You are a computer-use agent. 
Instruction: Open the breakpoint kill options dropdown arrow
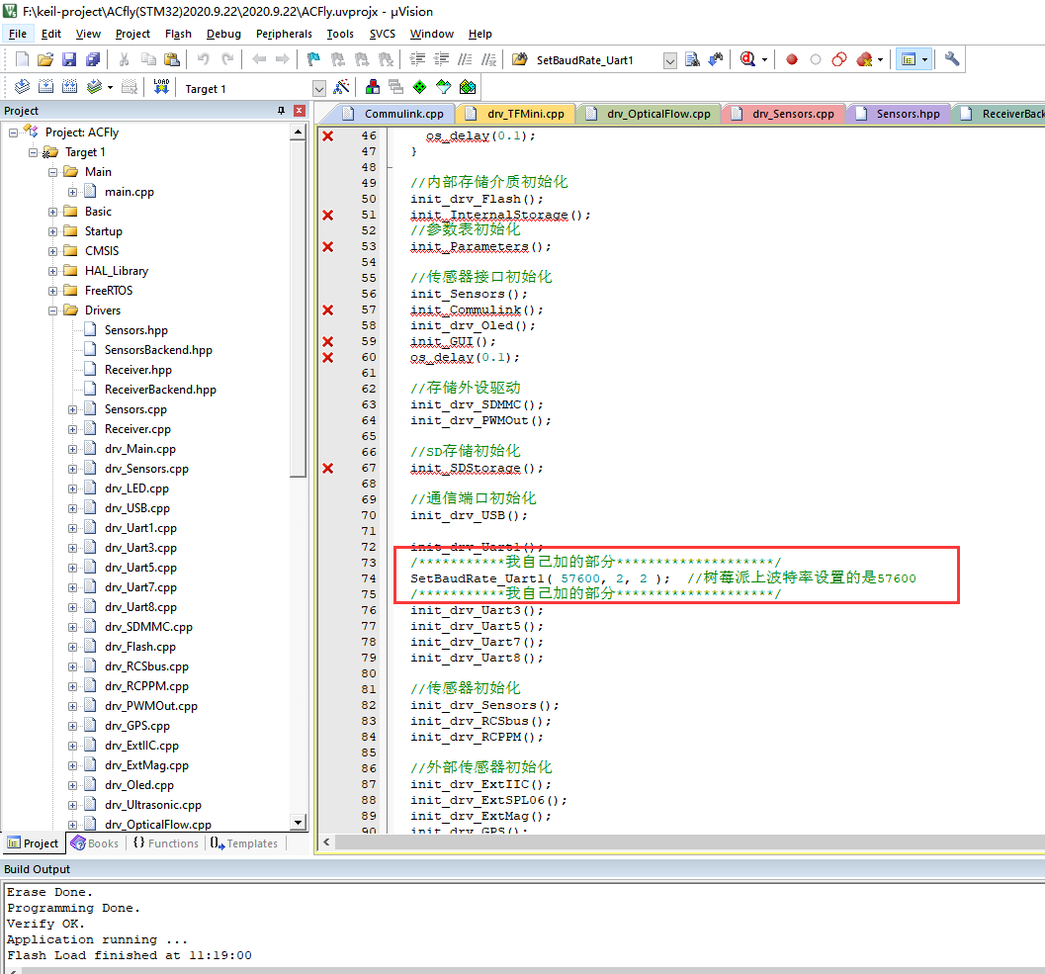tap(880, 60)
